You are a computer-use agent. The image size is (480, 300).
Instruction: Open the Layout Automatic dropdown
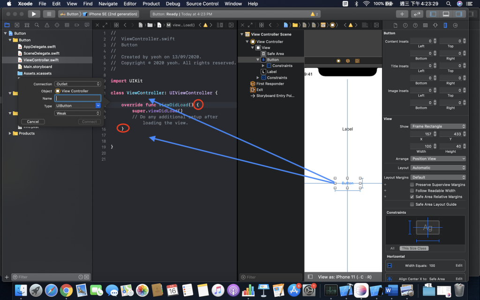(438, 168)
